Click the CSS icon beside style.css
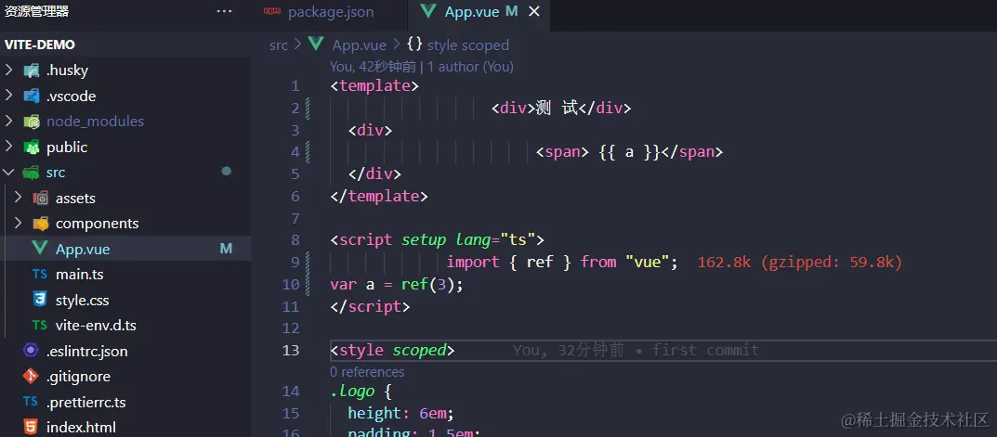This screenshot has width=997, height=437. 39,300
